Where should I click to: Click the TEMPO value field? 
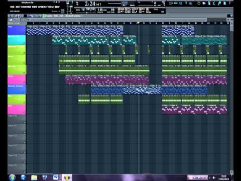[102, 10]
